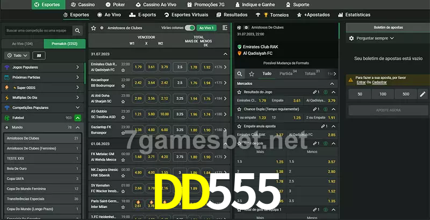The width and height of the screenshot is (430, 220).
Task: Click the layout view icon next to Tudo
Action: (39, 55)
